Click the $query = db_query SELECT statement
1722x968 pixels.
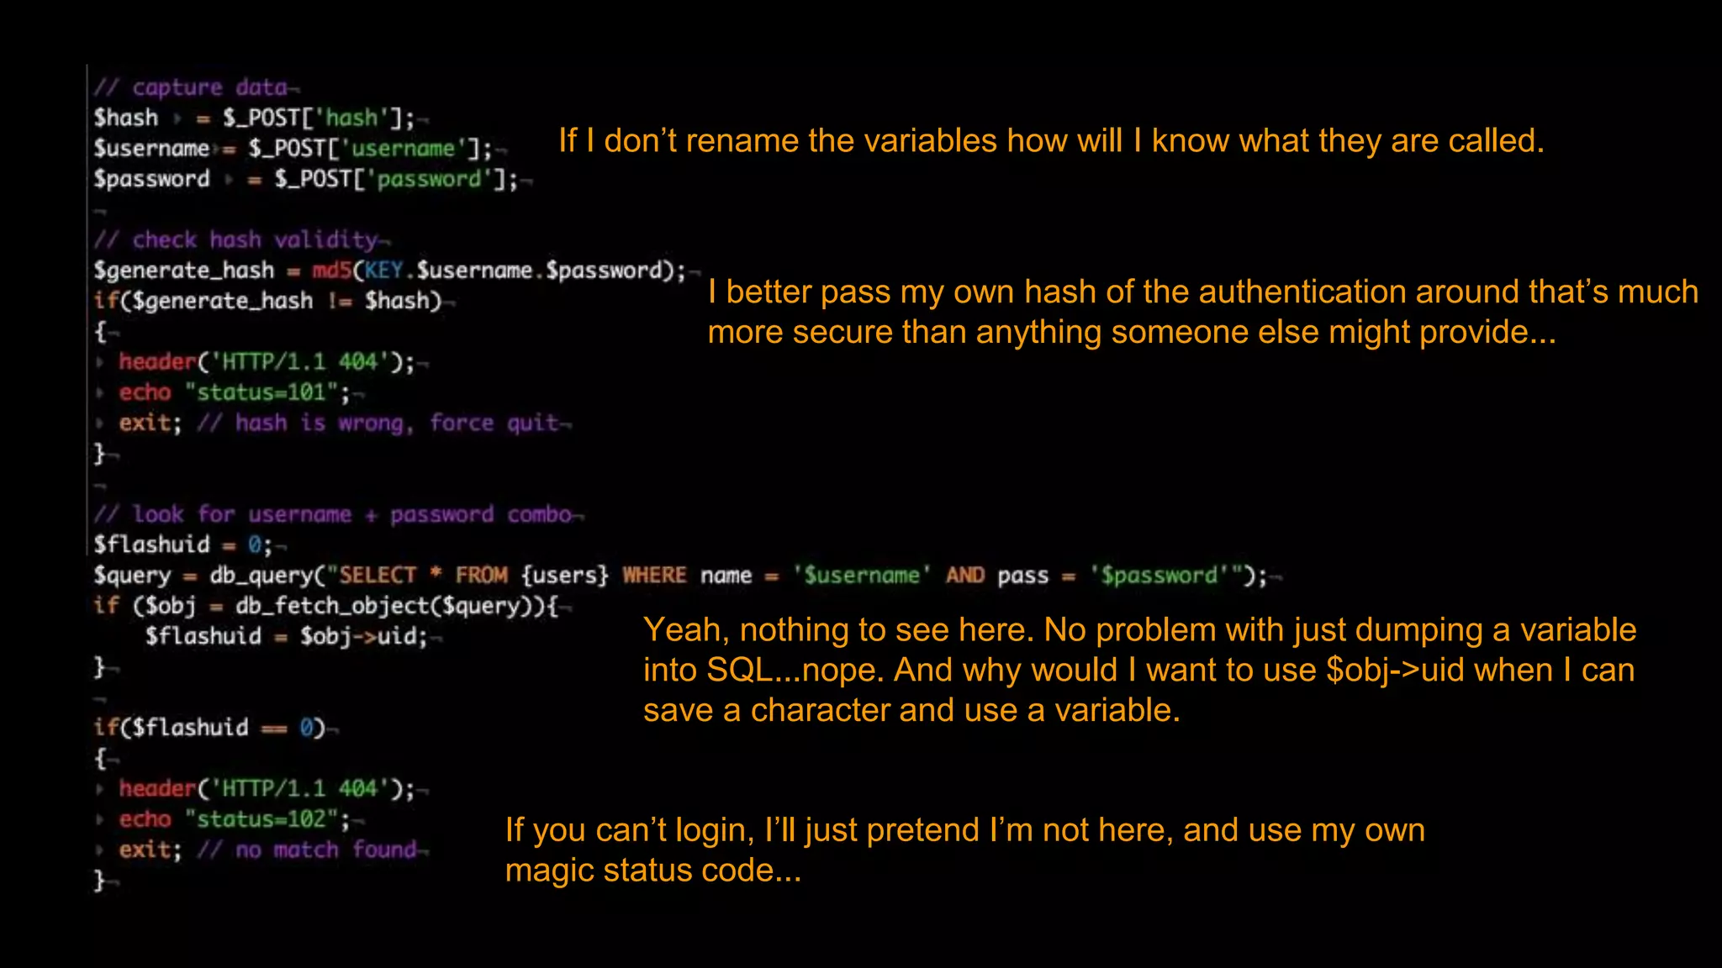coord(680,576)
